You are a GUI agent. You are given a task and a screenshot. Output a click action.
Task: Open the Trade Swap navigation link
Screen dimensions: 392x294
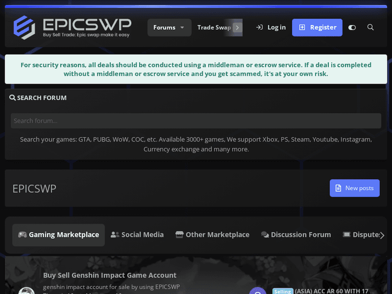pos(214,28)
